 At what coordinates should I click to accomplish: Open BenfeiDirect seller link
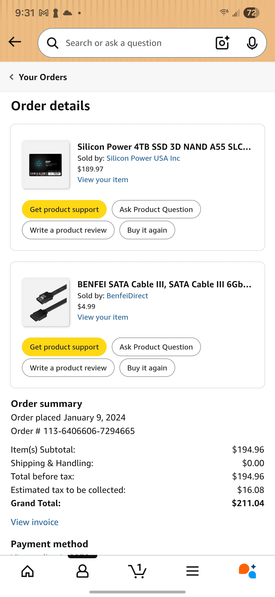tap(127, 296)
